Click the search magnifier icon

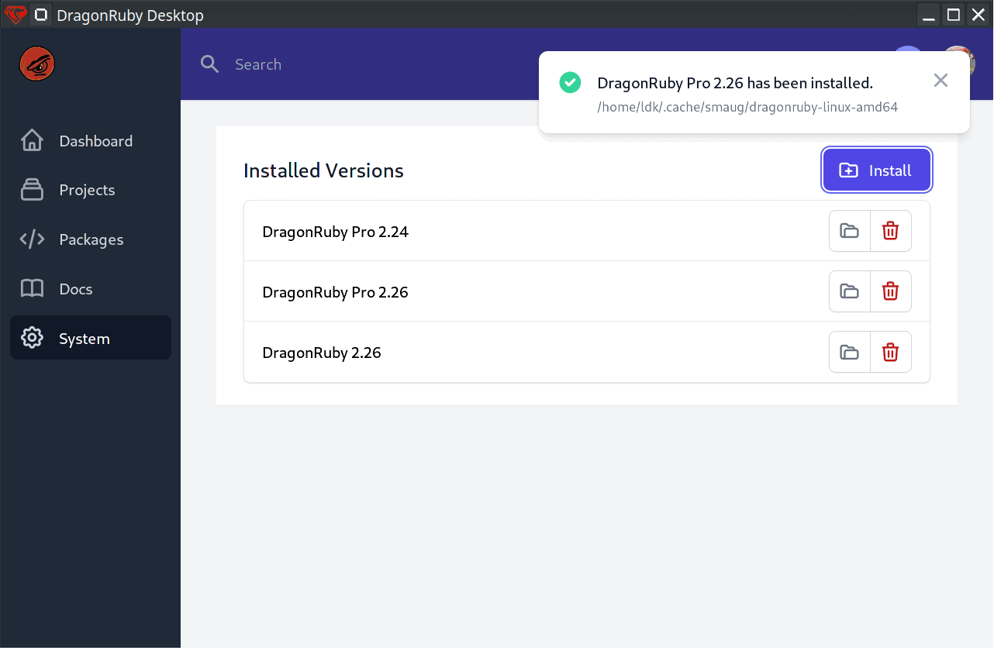tap(209, 64)
